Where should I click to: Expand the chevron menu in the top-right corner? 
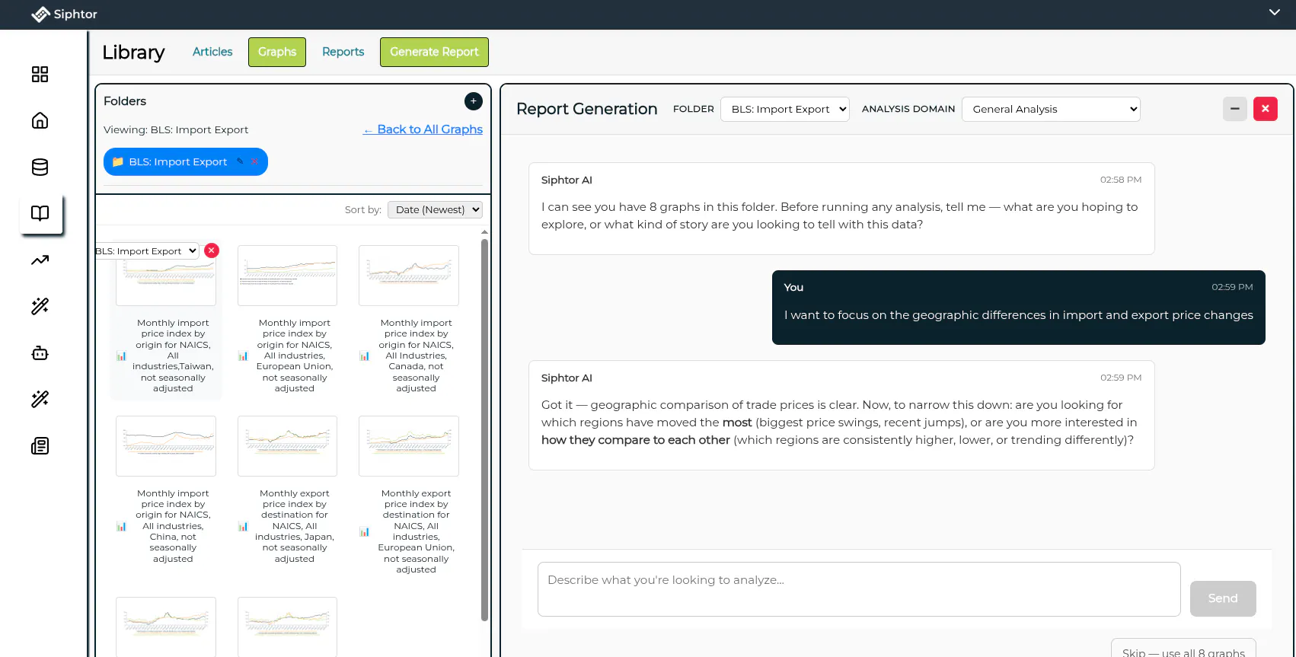coord(1275,12)
